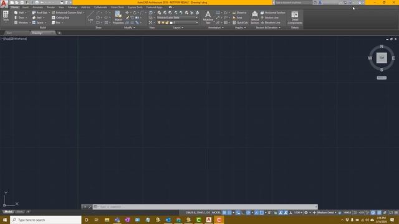Screen dimensions: 399x224
Task: Click the Section Line tool
Action: click(x=269, y=17)
